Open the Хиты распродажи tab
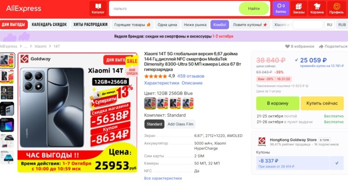 click(90, 25)
